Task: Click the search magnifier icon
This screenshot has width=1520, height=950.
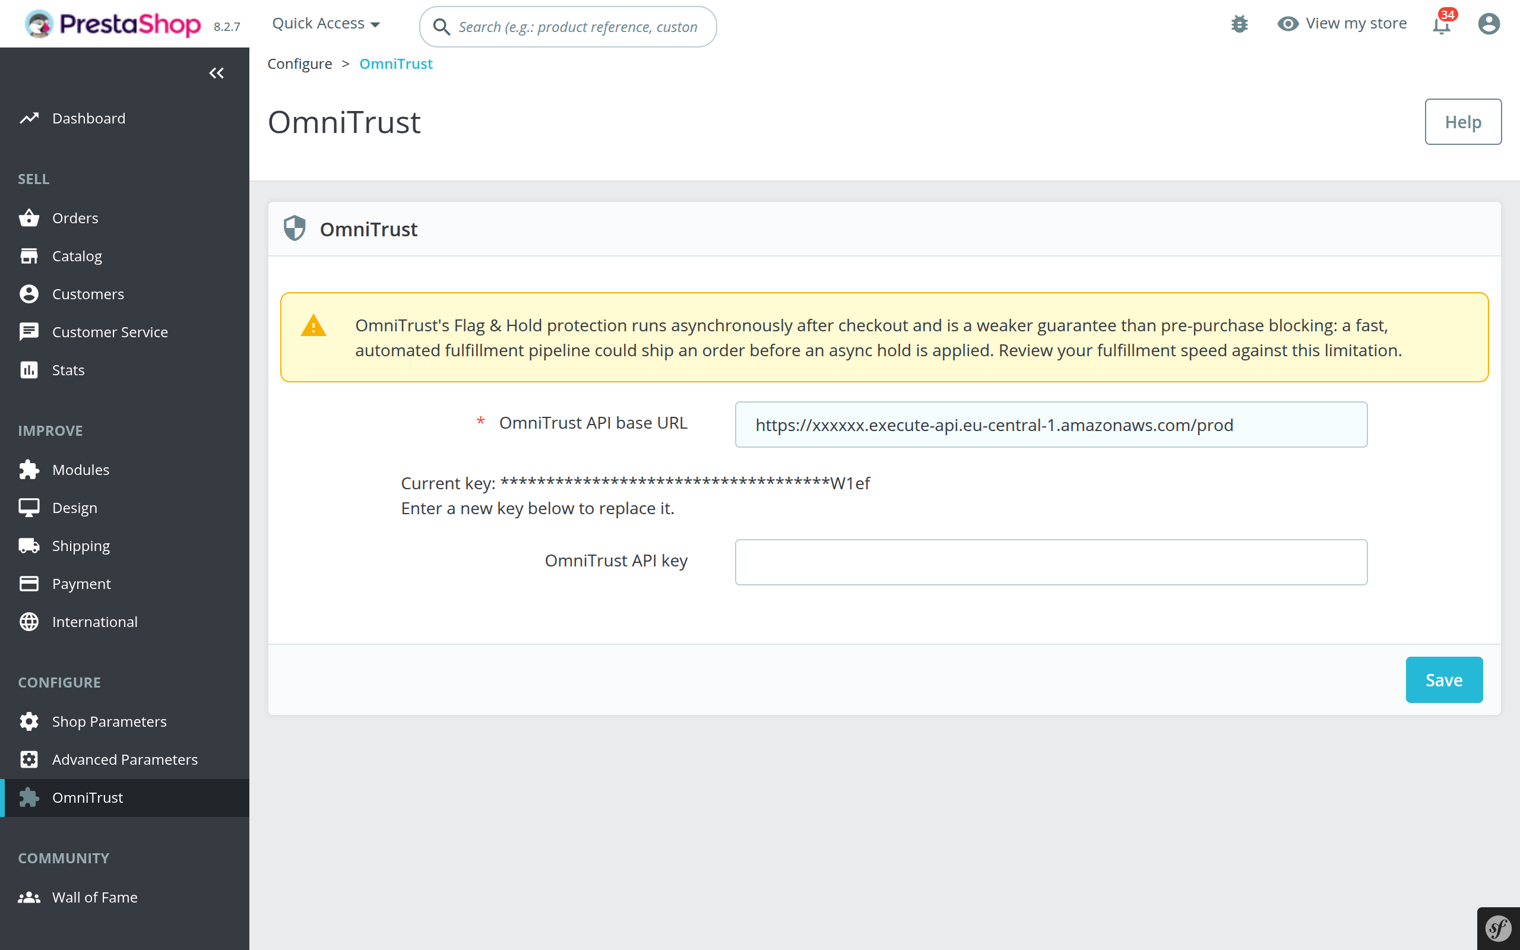Action: [442, 27]
